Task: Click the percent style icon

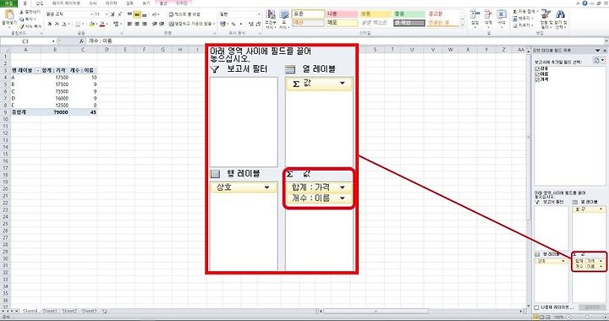Action: (233, 24)
